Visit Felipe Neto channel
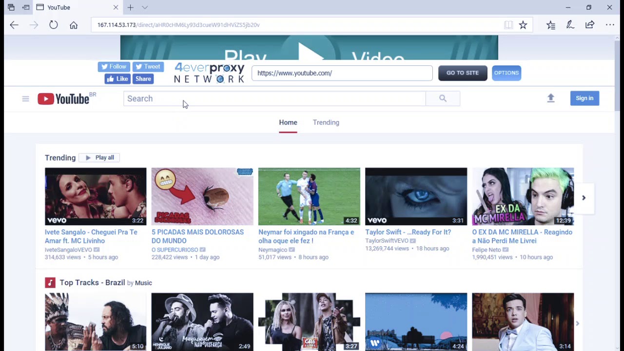Screen dimensions: 624x351 pyautogui.click(x=487, y=250)
